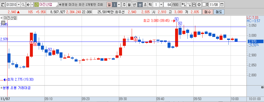Select the 일 daily chart period

pyautogui.click(x=109, y=5)
